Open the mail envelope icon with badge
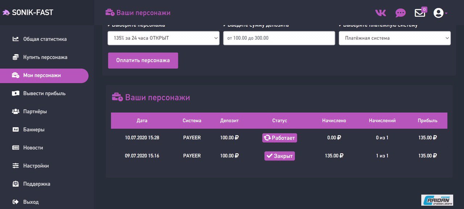Screen dimensions: 464x209 pos(420,13)
